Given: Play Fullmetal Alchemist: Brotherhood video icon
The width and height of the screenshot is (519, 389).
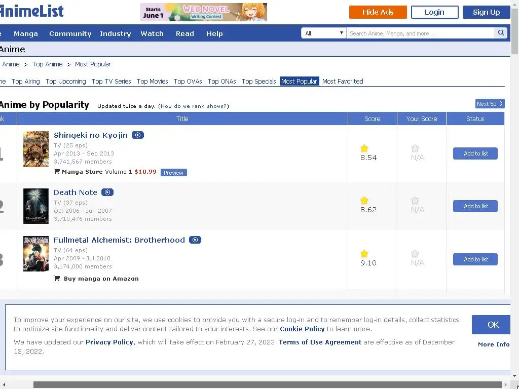Looking at the screenshot, I should pos(195,240).
